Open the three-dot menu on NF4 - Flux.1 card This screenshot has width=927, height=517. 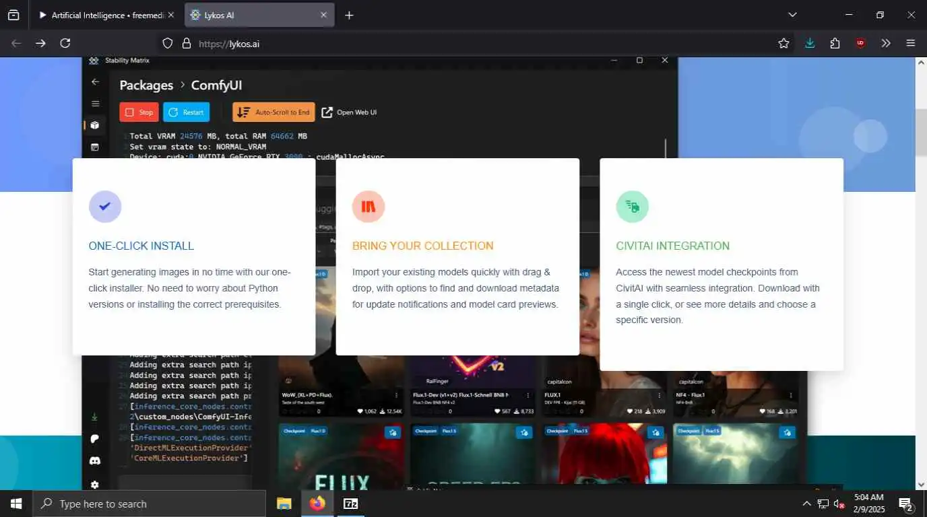point(791,395)
